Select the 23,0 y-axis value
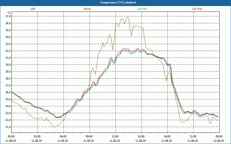This screenshot has height=144, width=231. [8, 113]
